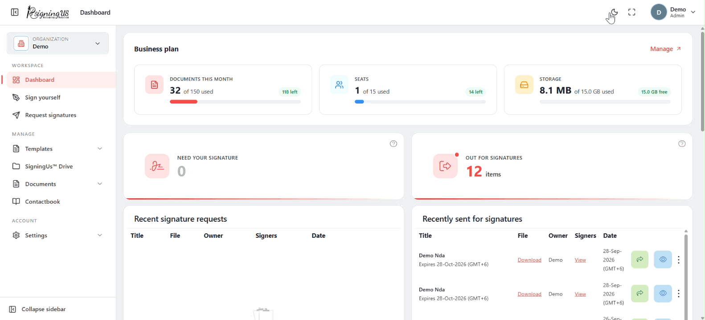Toggle fullscreen mode
The width and height of the screenshot is (705, 320).
coord(632,12)
